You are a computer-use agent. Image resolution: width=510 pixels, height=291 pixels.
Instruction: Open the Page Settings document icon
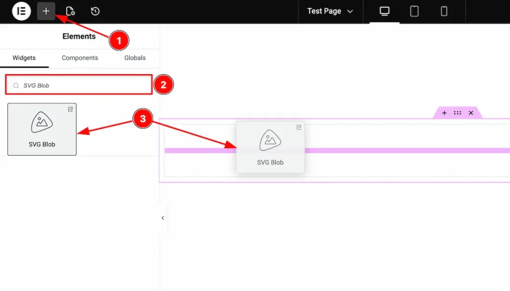pyautogui.click(x=70, y=11)
